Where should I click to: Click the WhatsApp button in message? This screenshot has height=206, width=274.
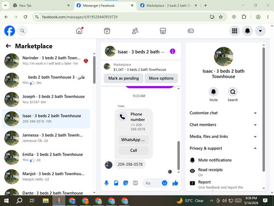click(133, 140)
